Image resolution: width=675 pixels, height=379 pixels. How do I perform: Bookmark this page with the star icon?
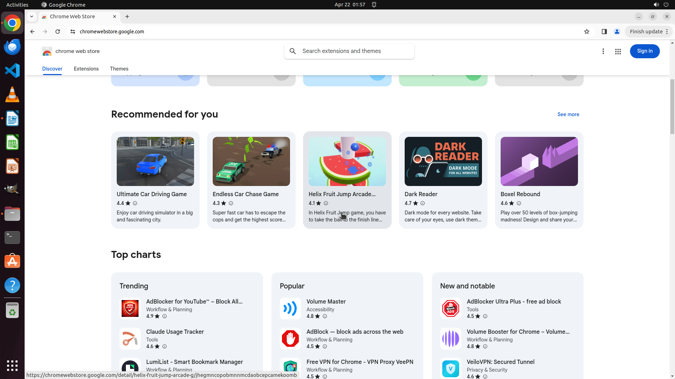click(586, 32)
